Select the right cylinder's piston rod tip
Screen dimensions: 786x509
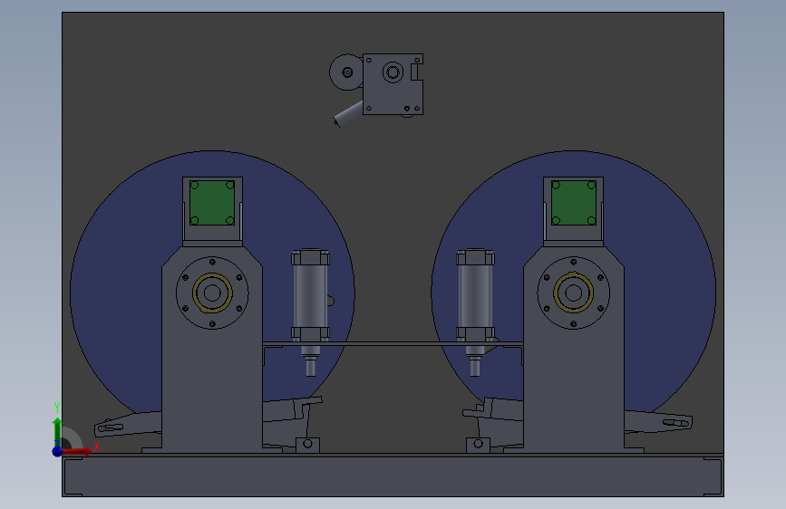[x=475, y=366]
